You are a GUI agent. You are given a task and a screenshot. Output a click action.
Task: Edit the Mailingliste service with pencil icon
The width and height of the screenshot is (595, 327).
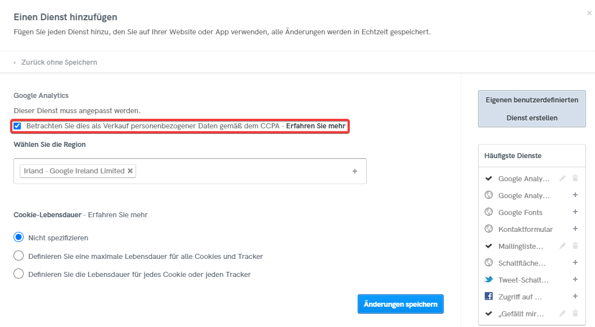[x=562, y=246]
